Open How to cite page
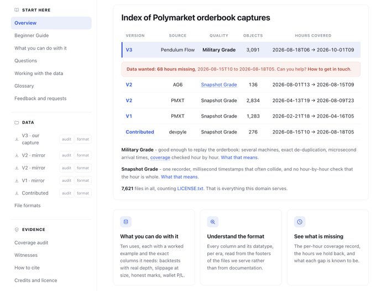Screen dimensions: 376x291 (x=27, y=268)
